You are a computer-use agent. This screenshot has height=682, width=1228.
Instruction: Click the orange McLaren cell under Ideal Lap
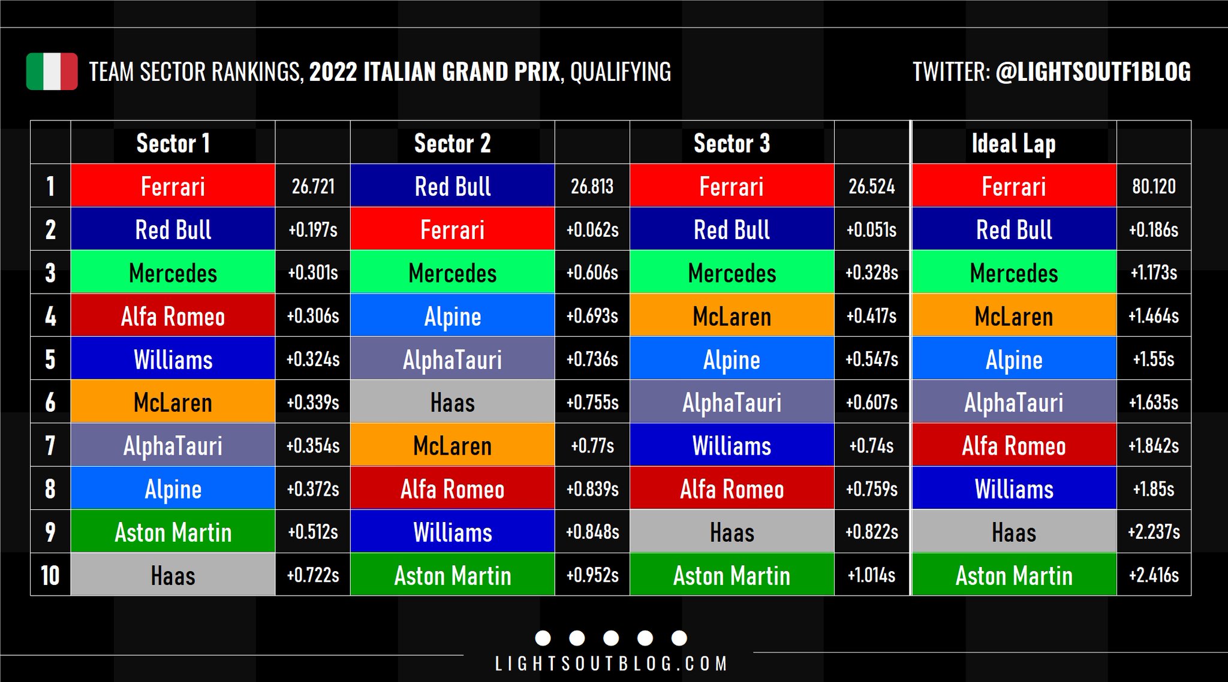1013,316
